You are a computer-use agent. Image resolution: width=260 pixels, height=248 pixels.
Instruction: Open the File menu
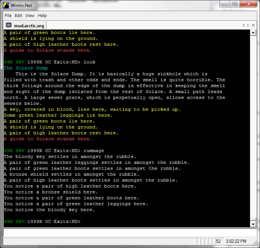[8, 16]
